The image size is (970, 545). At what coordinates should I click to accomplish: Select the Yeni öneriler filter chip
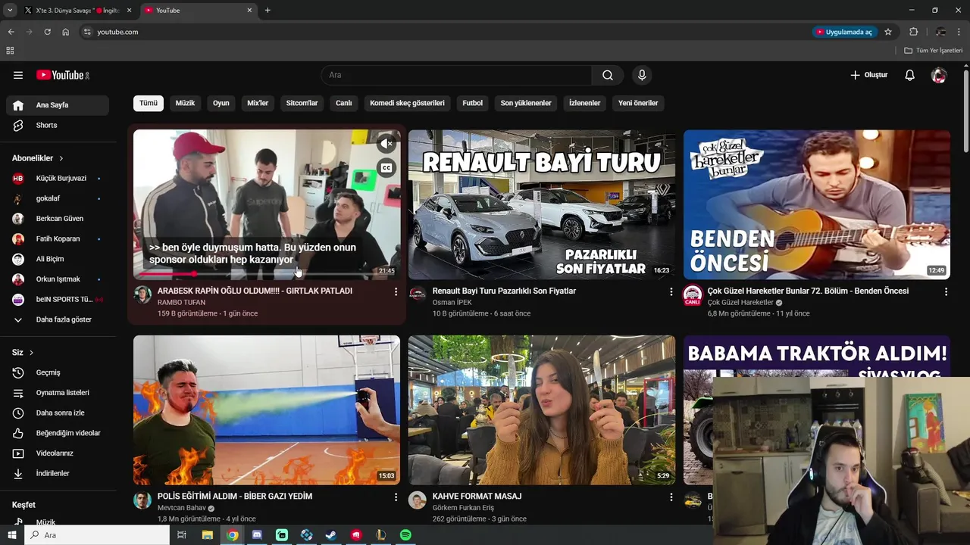[x=638, y=103]
